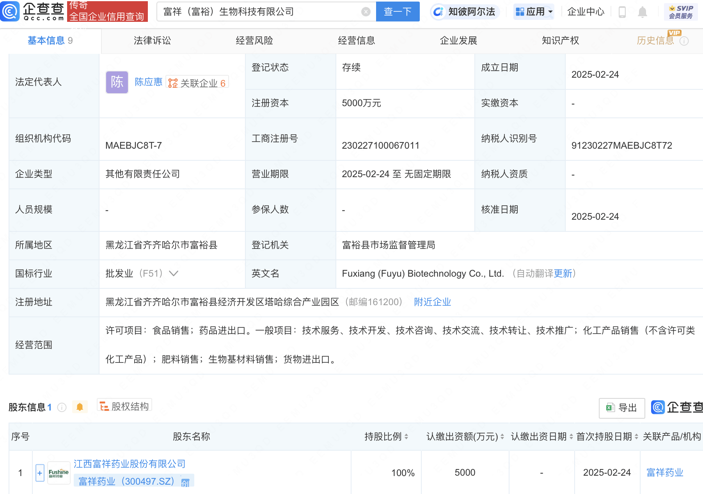This screenshot has height=494, width=703.
Task: Open the notification bell in header
Action: tap(642, 12)
